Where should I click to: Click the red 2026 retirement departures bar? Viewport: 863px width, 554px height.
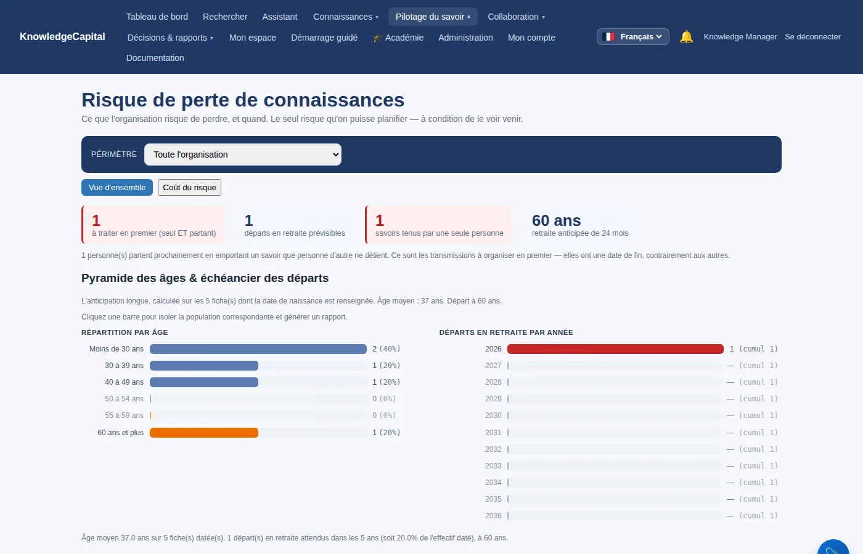615,349
